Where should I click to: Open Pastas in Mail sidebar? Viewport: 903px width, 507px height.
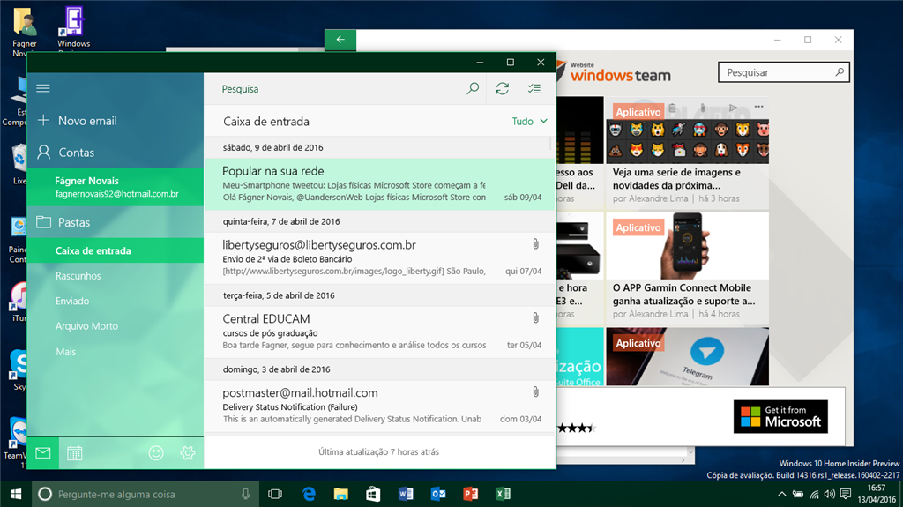pyautogui.click(x=116, y=222)
